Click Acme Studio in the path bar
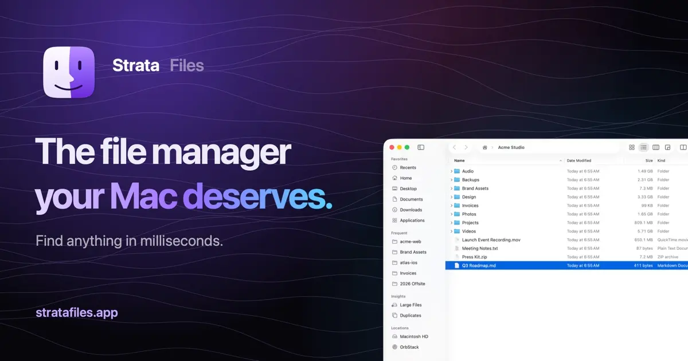This screenshot has width=688, height=361. [x=511, y=147]
